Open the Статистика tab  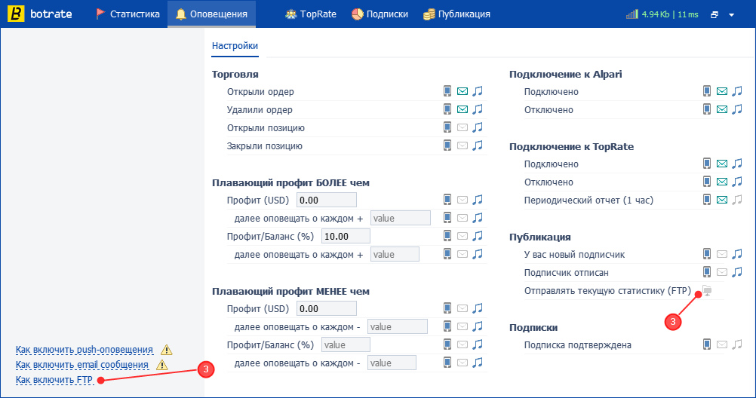(x=128, y=14)
